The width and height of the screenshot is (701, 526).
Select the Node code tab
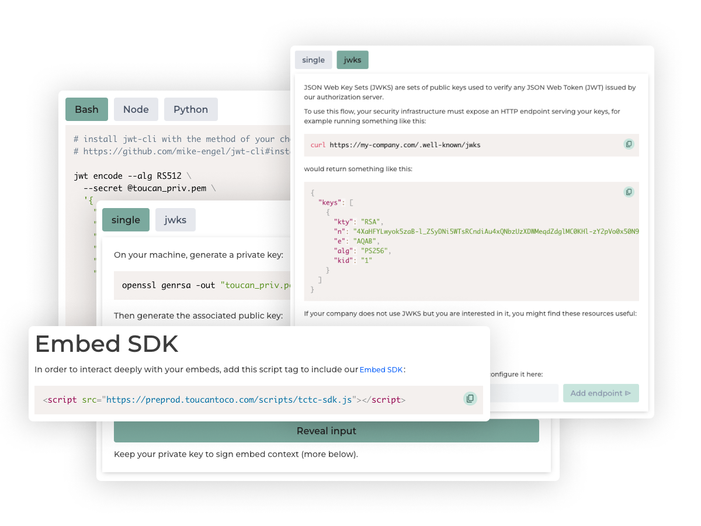click(x=136, y=109)
